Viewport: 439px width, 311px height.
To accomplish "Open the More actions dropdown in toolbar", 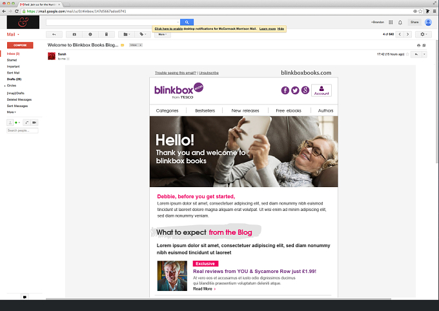I will click(163, 34).
